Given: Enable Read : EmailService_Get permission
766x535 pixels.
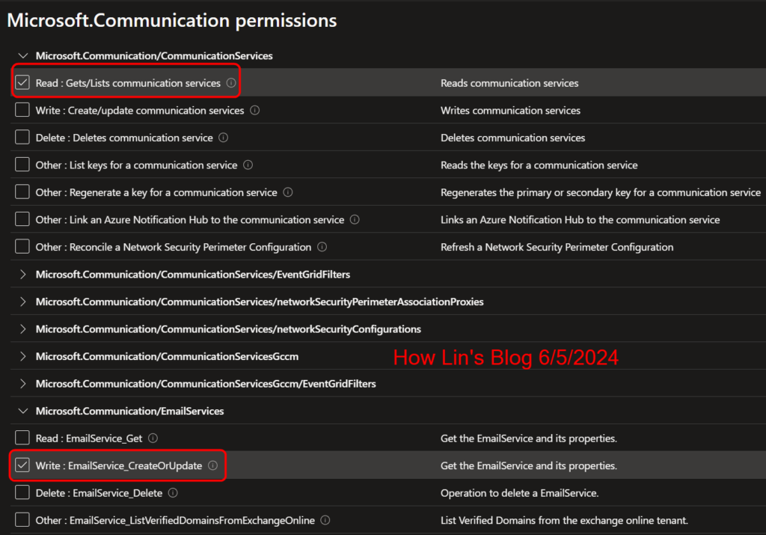Looking at the screenshot, I should coord(22,438).
